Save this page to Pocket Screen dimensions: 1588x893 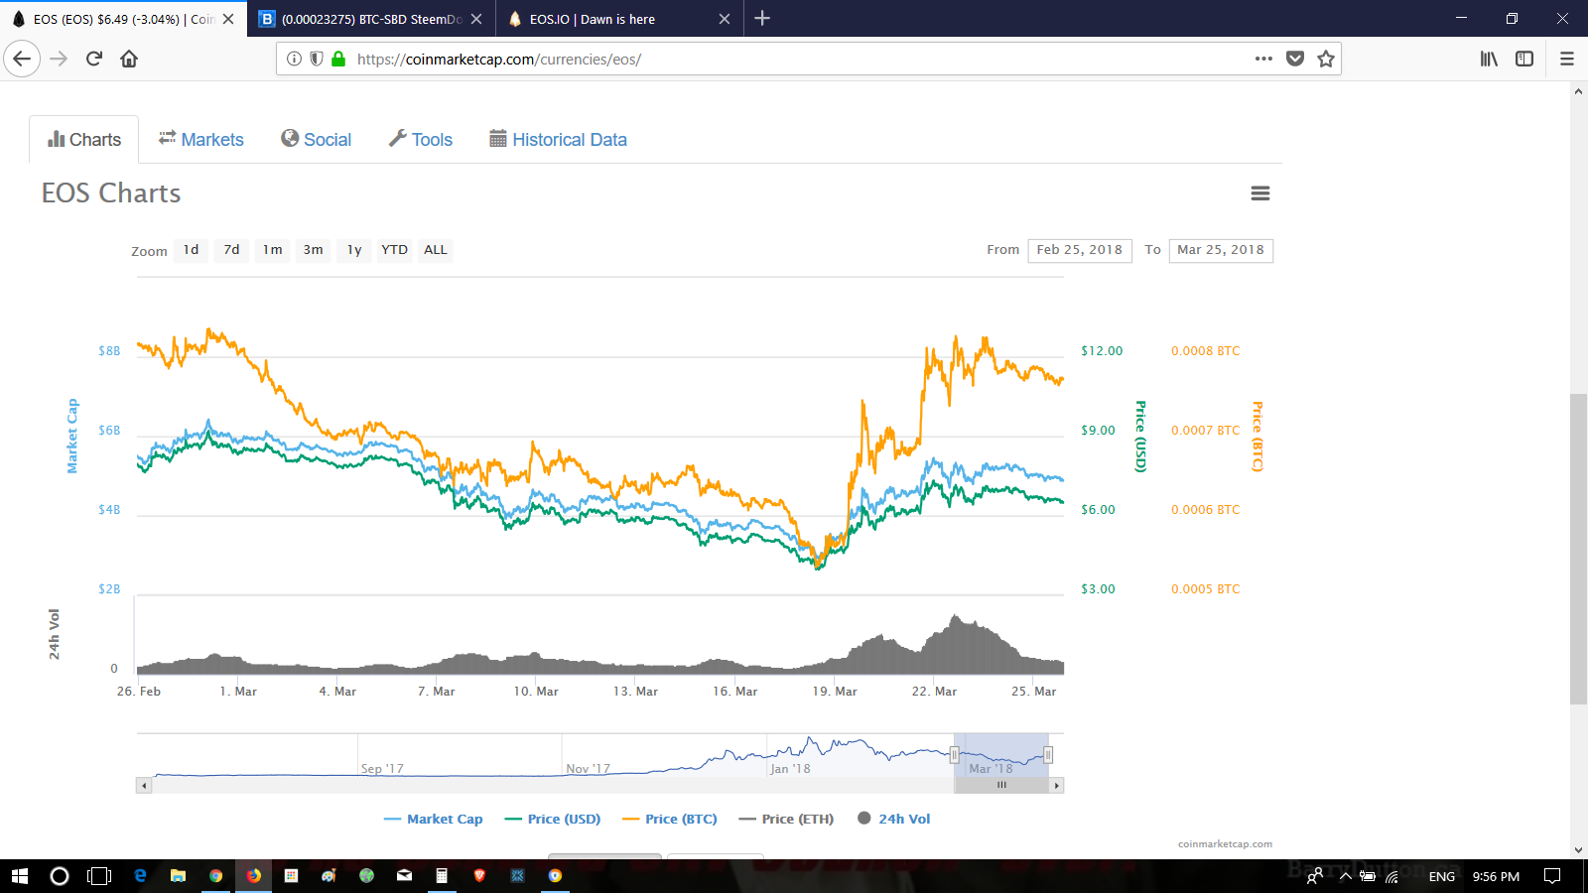1295,59
